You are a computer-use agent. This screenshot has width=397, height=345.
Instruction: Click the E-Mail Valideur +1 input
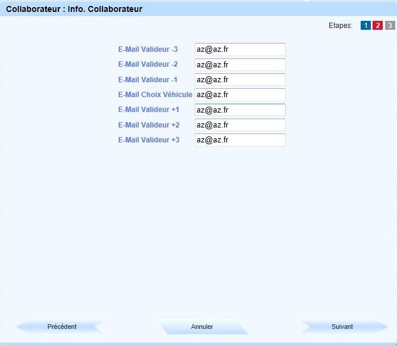[240, 110]
